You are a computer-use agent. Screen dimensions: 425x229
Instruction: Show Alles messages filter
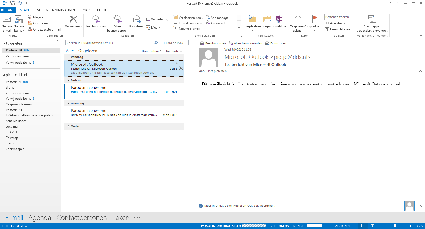70,51
